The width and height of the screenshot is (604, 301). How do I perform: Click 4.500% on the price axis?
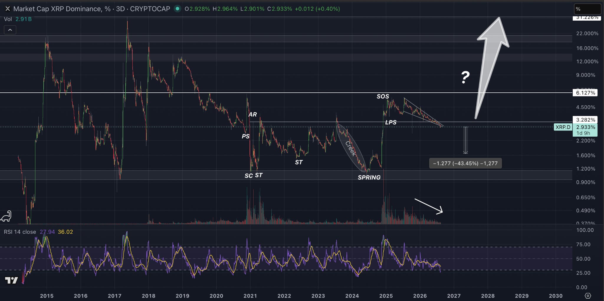click(586, 107)
